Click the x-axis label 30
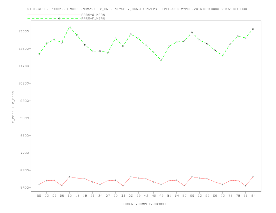Screen dimensions: 276x213 pyautogui.click(x=115, y=196)
